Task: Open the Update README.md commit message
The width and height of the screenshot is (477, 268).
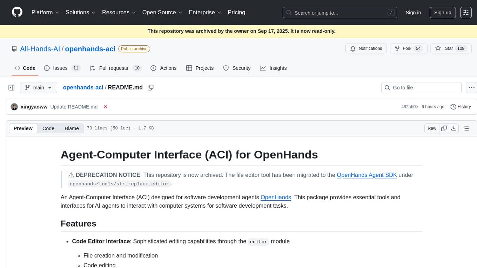Action: coord(74,107)
